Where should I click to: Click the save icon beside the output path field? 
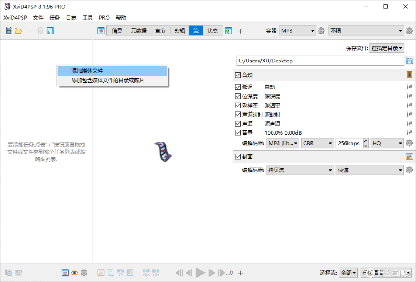(409, 61)
